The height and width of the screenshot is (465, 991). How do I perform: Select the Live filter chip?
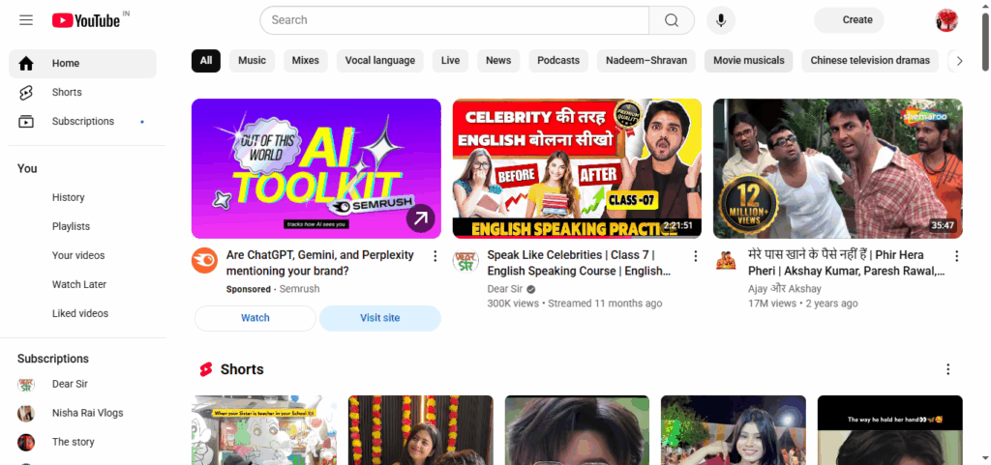pos(450,61)
